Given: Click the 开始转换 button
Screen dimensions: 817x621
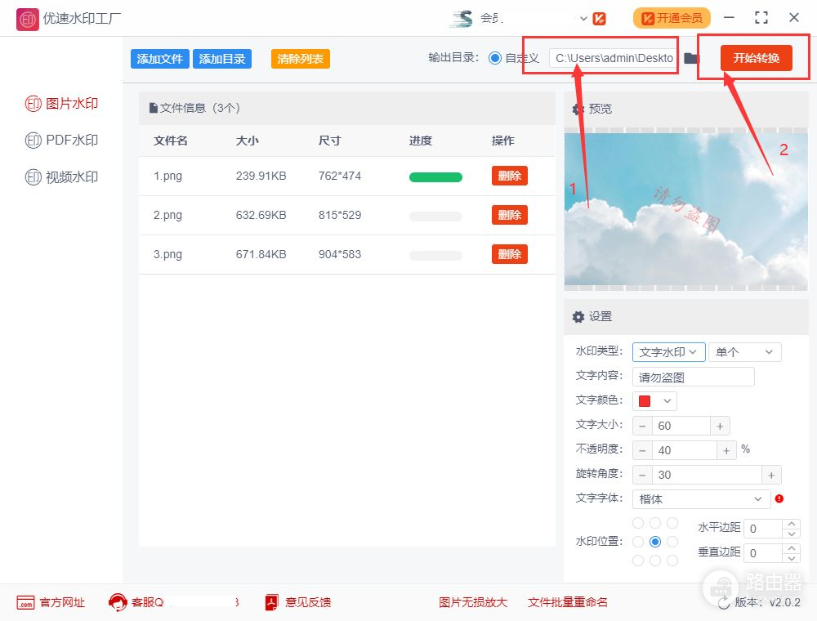Looking at the screenshot, I should click(x=756, y=58).
